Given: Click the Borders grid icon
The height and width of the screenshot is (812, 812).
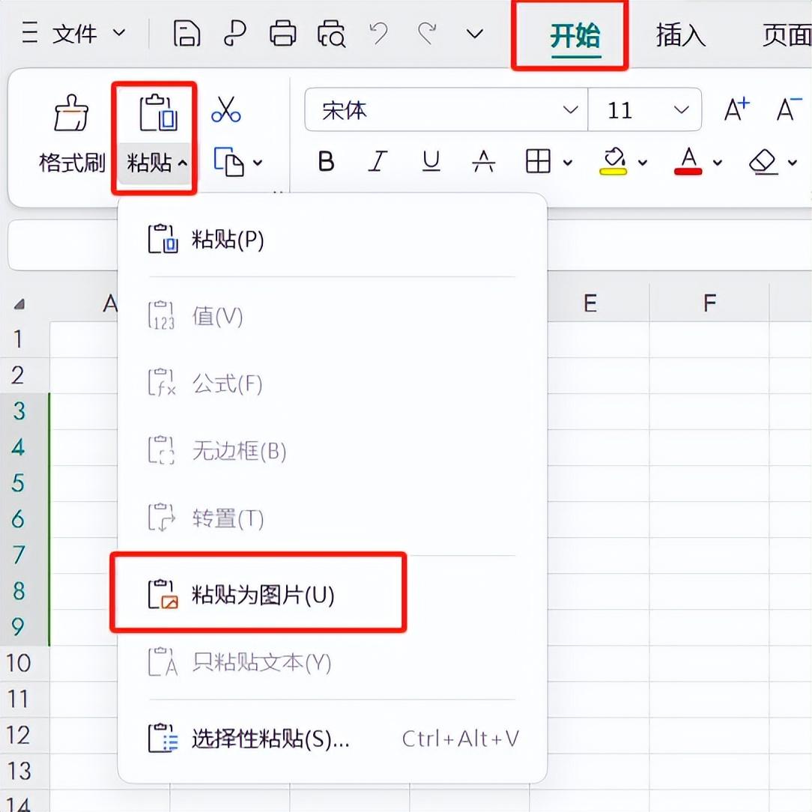Looking at the screenshot, I should click(x=538, y=162).
